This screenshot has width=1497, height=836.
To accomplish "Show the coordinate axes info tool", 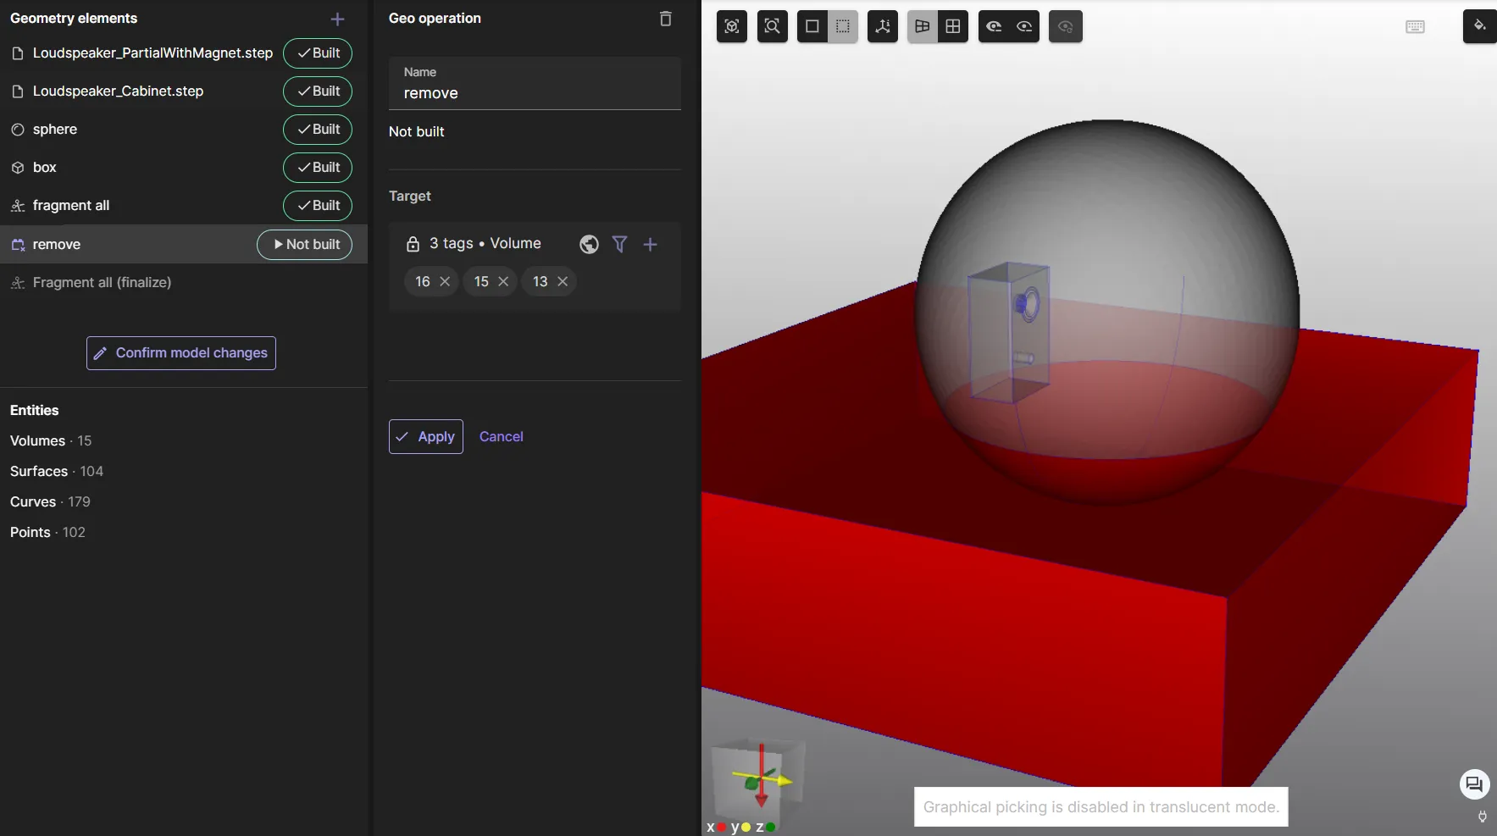I will (x=883, y=26).
